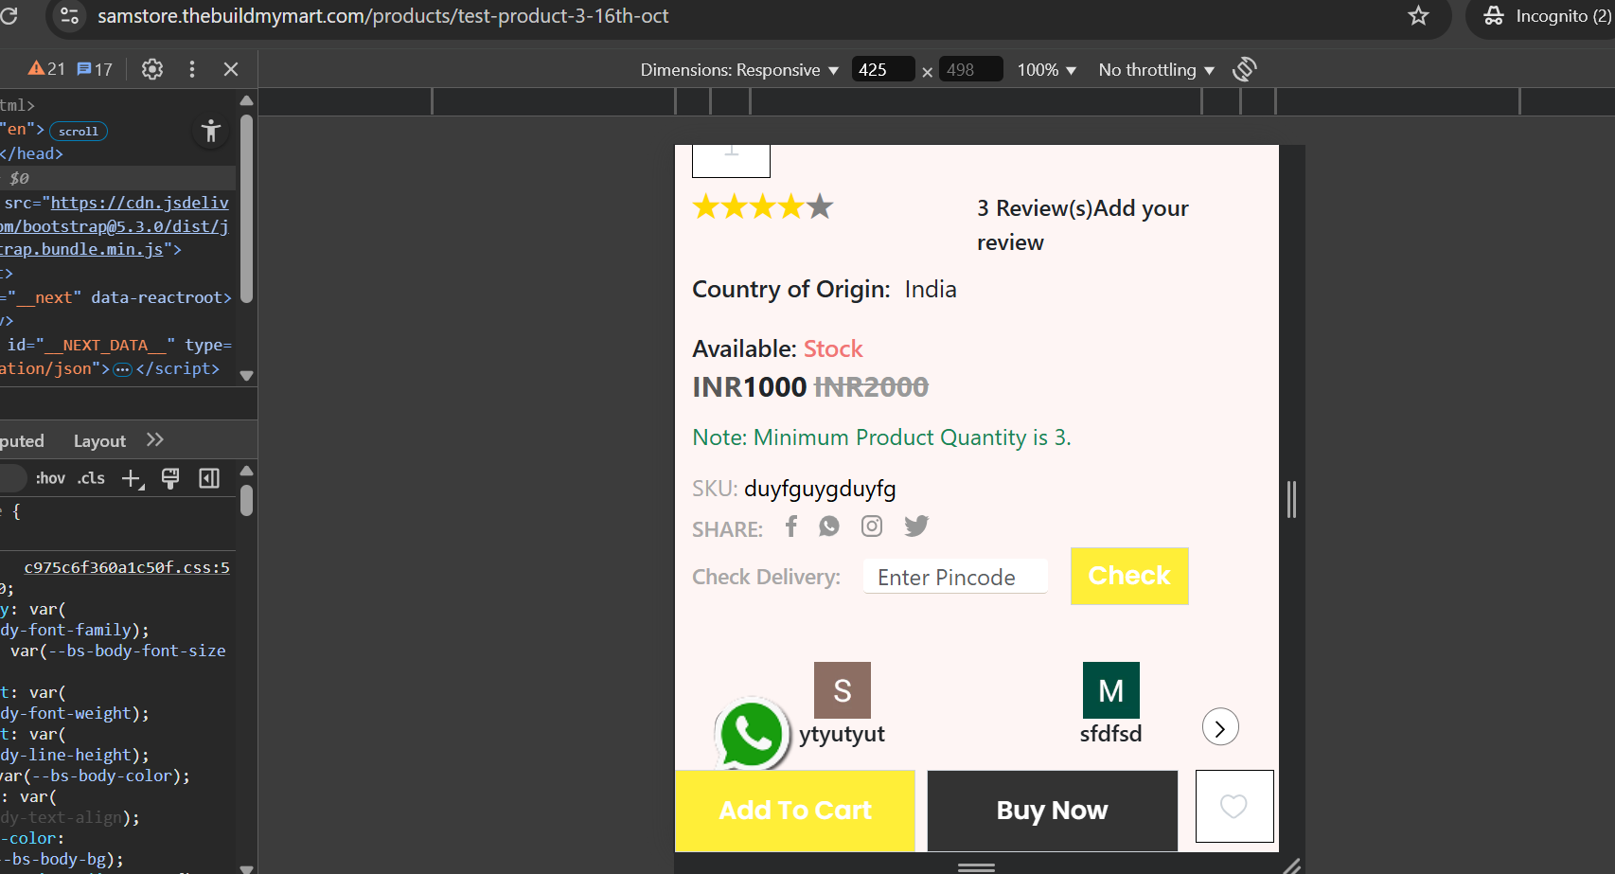
Task: Click the Add To Cart button
Action: click(795, 811)
